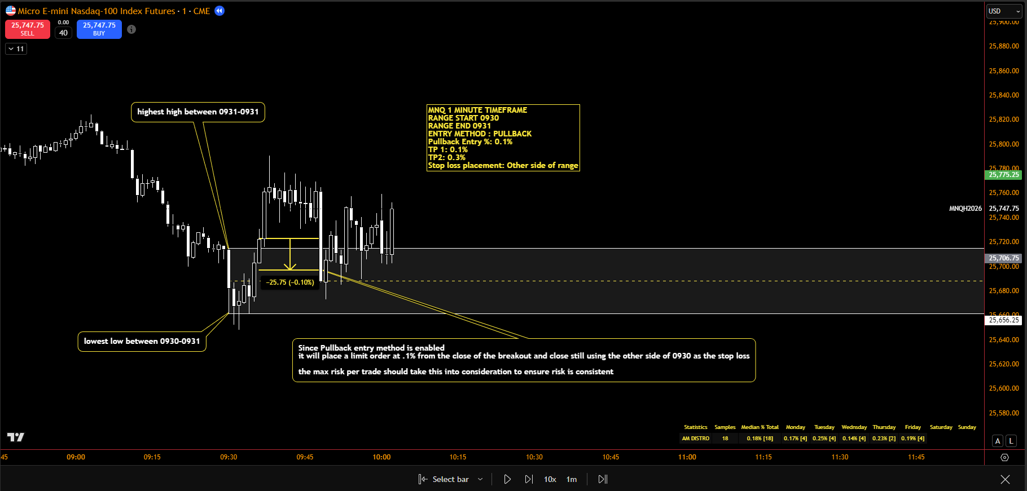Click the Statistics table header
The image size is (1027, 491).
(x=696, y=427)
